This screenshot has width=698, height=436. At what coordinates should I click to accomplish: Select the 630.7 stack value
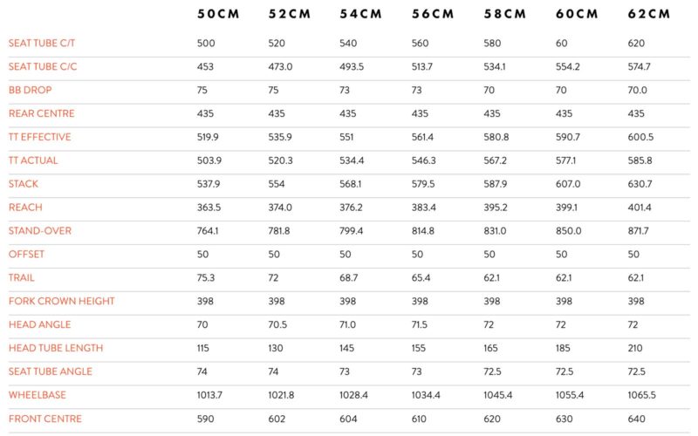(640, 184)
